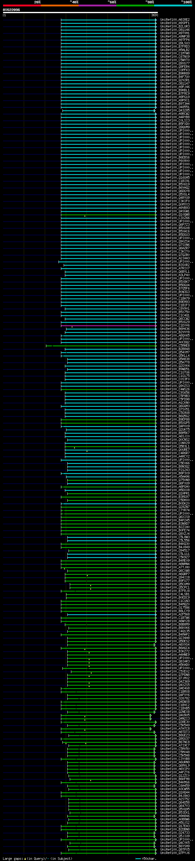Select the UniRef100_A2F568 hit label

pyautogui.click(x=175, y=614)
